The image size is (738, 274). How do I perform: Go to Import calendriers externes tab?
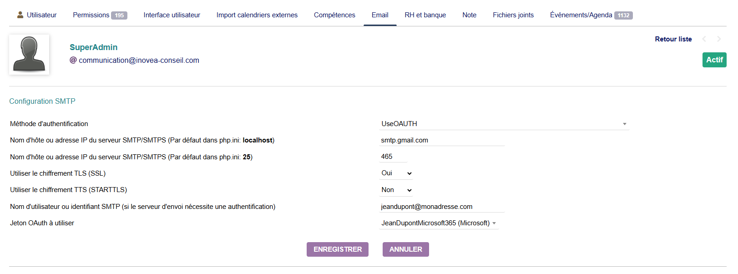257,15
